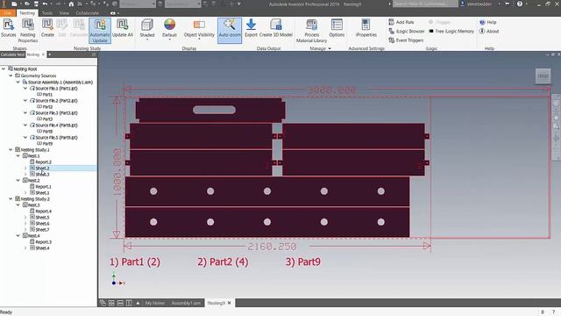Switch to the Assembly1.iam document tab
561x316 pixels.
point(186,303)
